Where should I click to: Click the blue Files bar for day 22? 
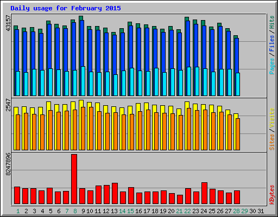[x=188, y=44]
